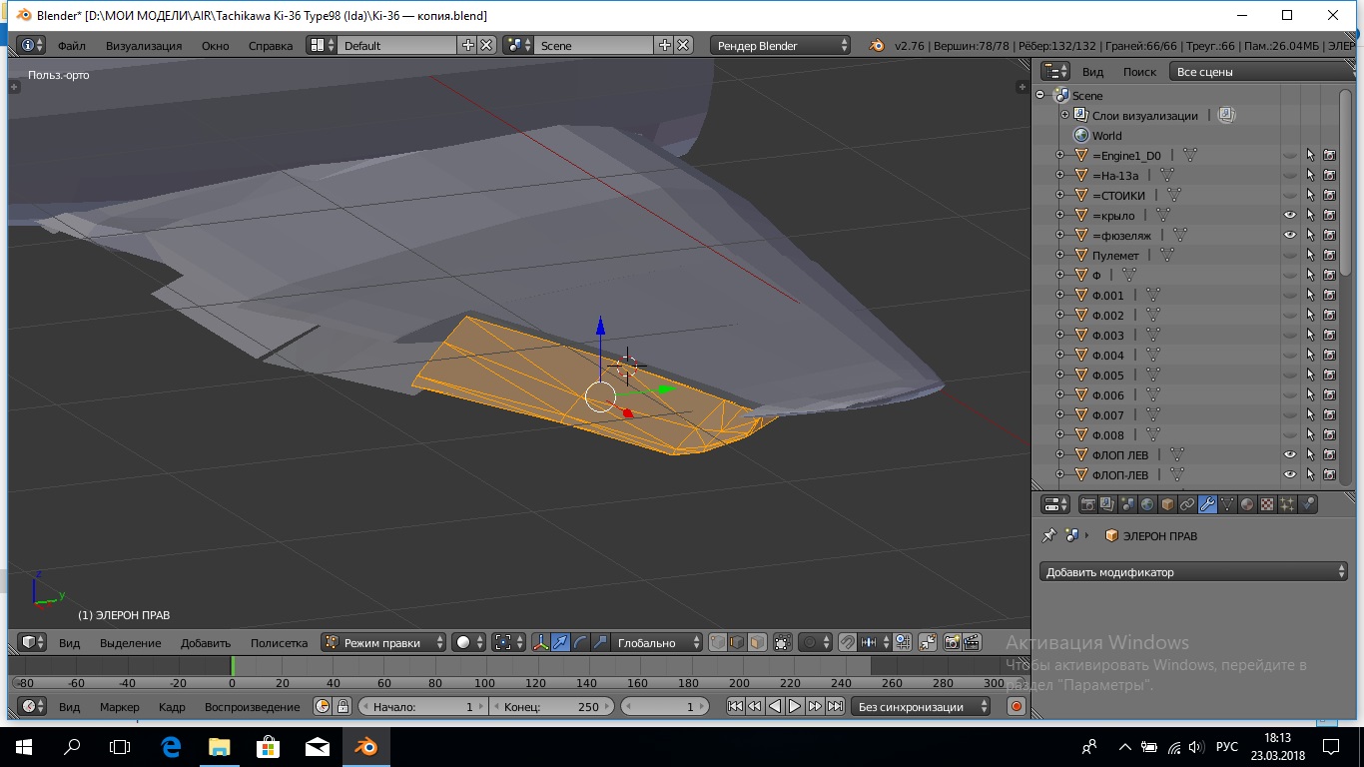This screenshot has height=767, width=1364.
Task: Open the Material properties tab (sphere icon)
Action: pyautogui.click(x=1247, y=505)
